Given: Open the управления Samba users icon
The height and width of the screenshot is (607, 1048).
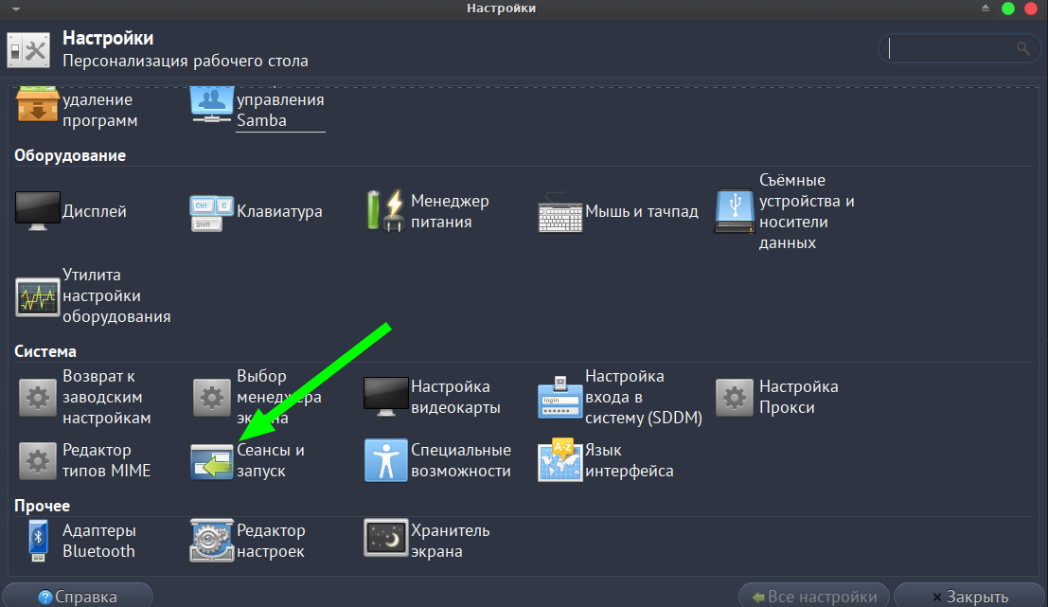Looking at the screenshot, I should (212, 105).
